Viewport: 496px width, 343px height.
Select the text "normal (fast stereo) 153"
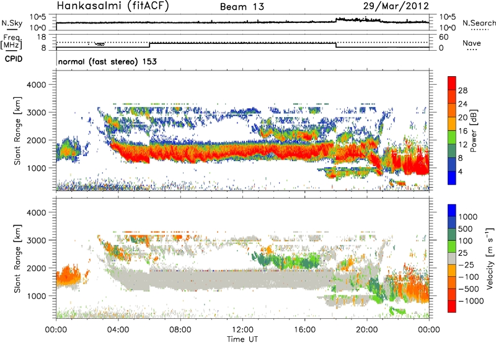[x=107, y=61]
